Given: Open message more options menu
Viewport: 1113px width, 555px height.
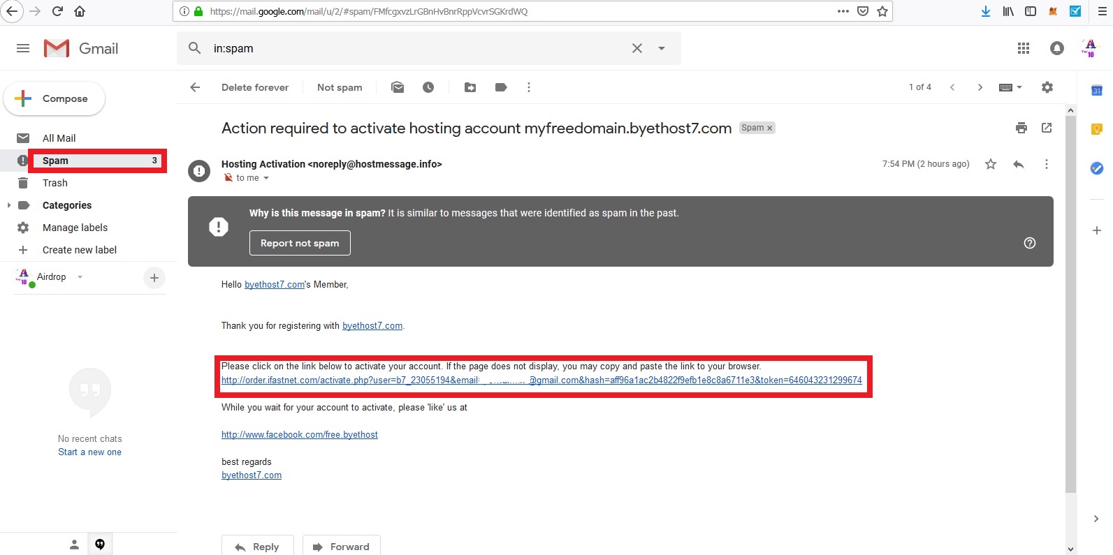Looking at the screenshot, I should click(x=1047, y=164).
